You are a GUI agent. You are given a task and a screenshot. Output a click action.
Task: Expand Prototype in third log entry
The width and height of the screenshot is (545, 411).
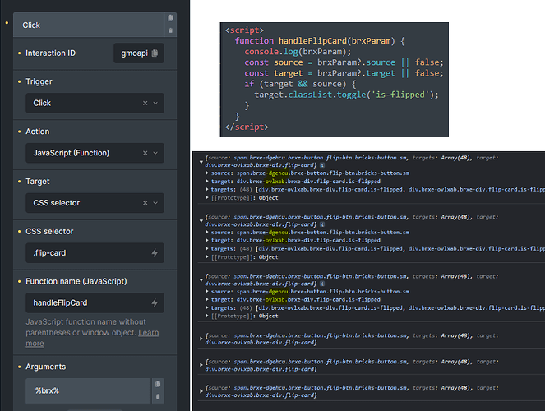207,316
